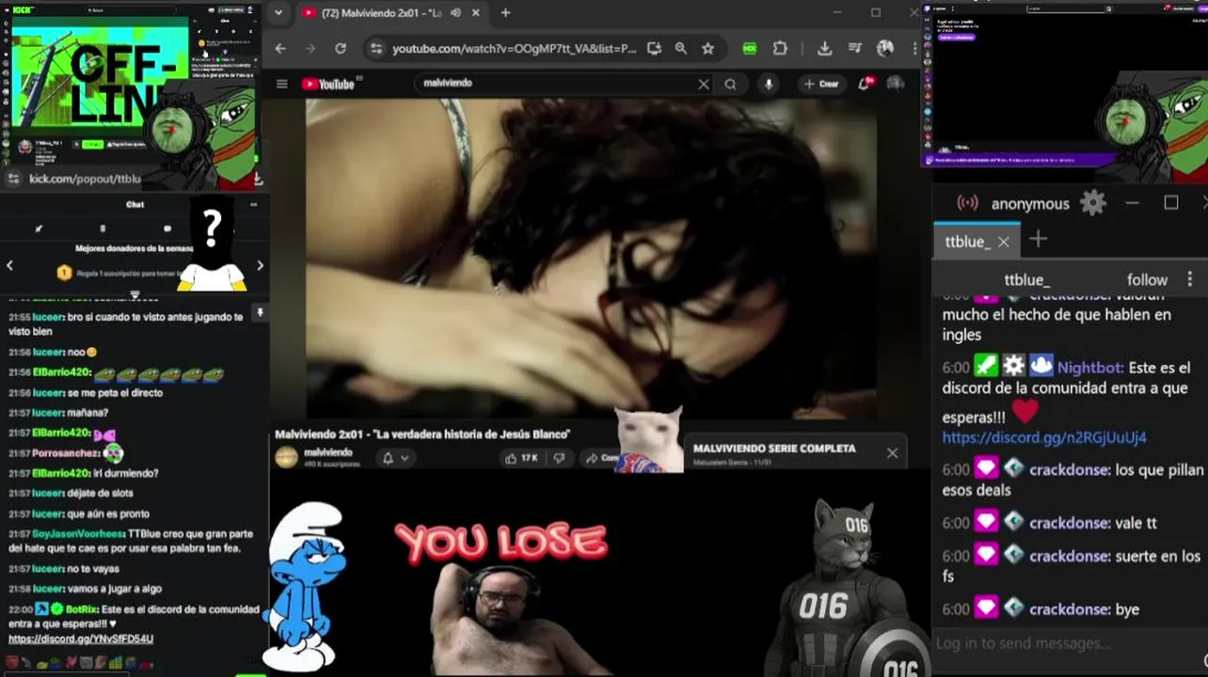The height and width of the screenshot is (677, 1208).
Task: Click the Kick chat speech bubble icon
Action: 167,228
